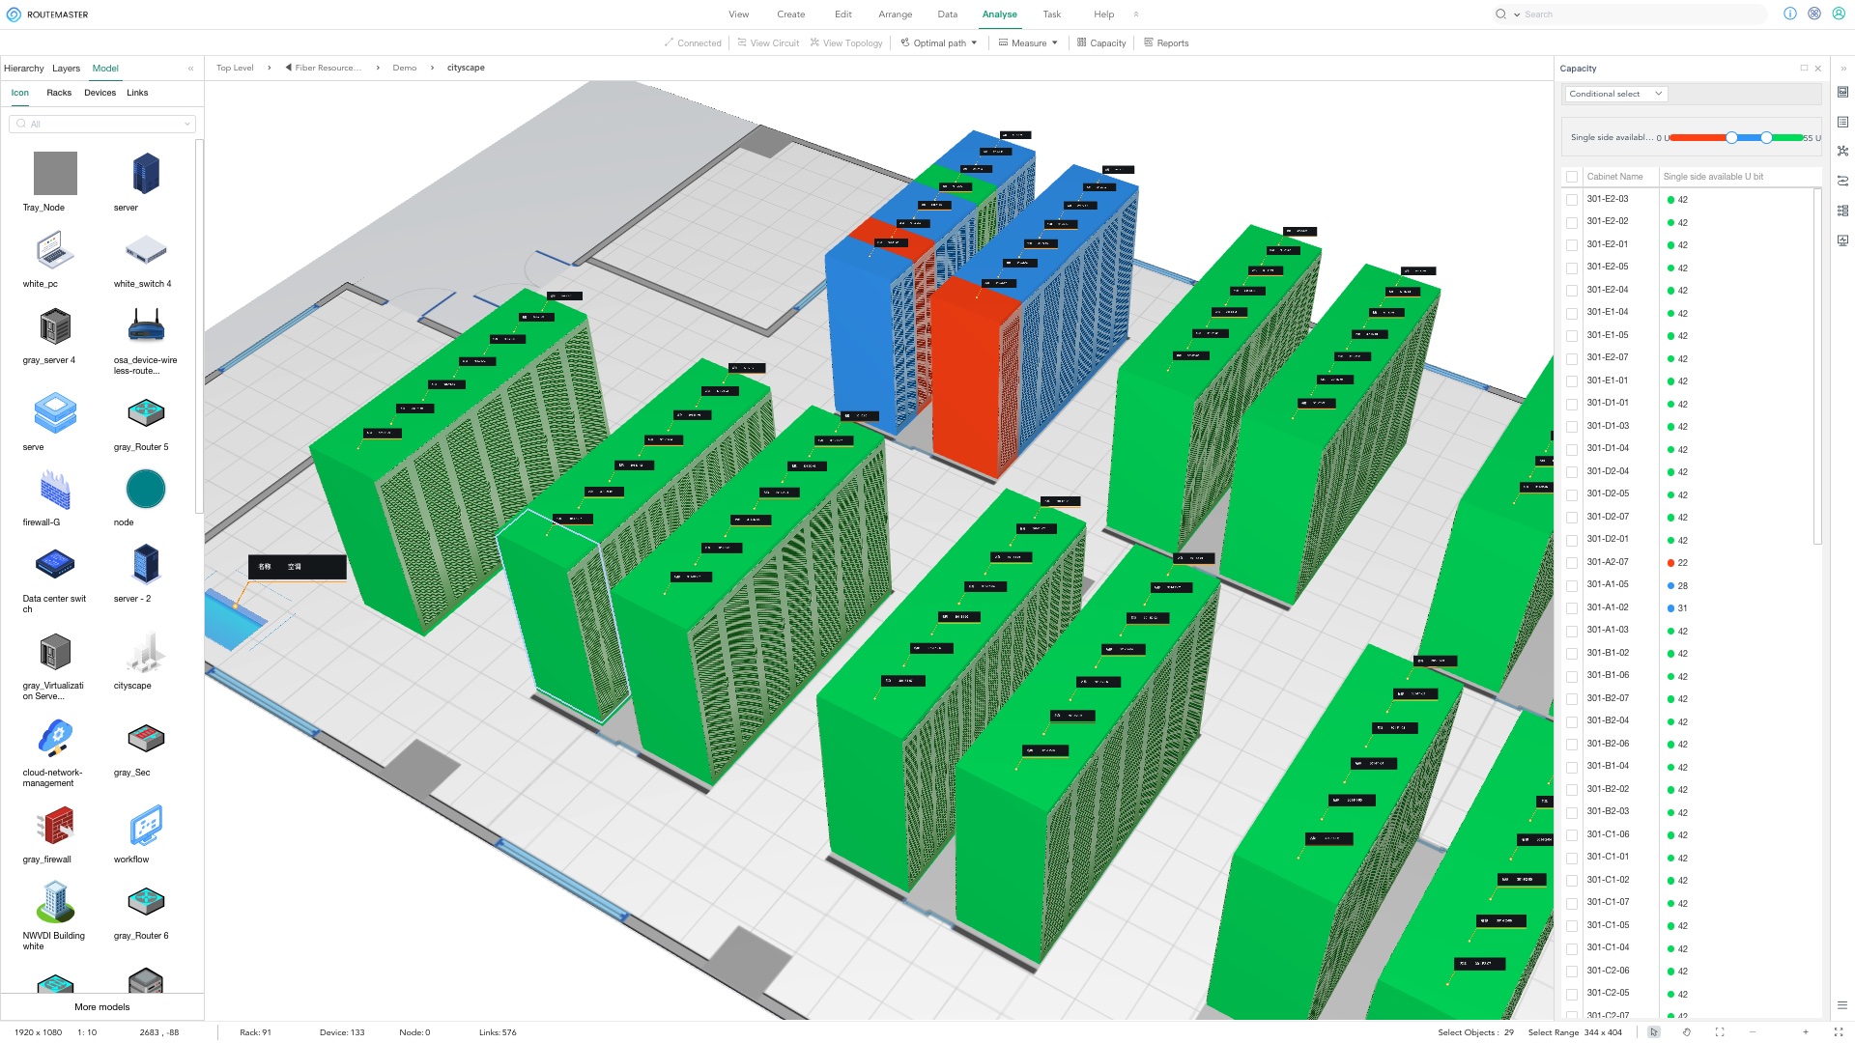Open the Conditional select dropdown
Screen dimensions: 1855x1043
tap(1614, 94)
